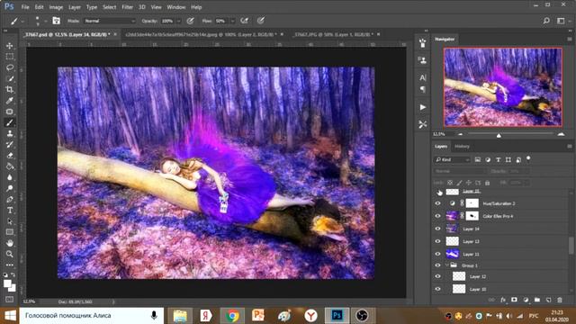576x324 pixels.
Task: Click Alice voice assistant search box
Action: (x=92, y=316)
